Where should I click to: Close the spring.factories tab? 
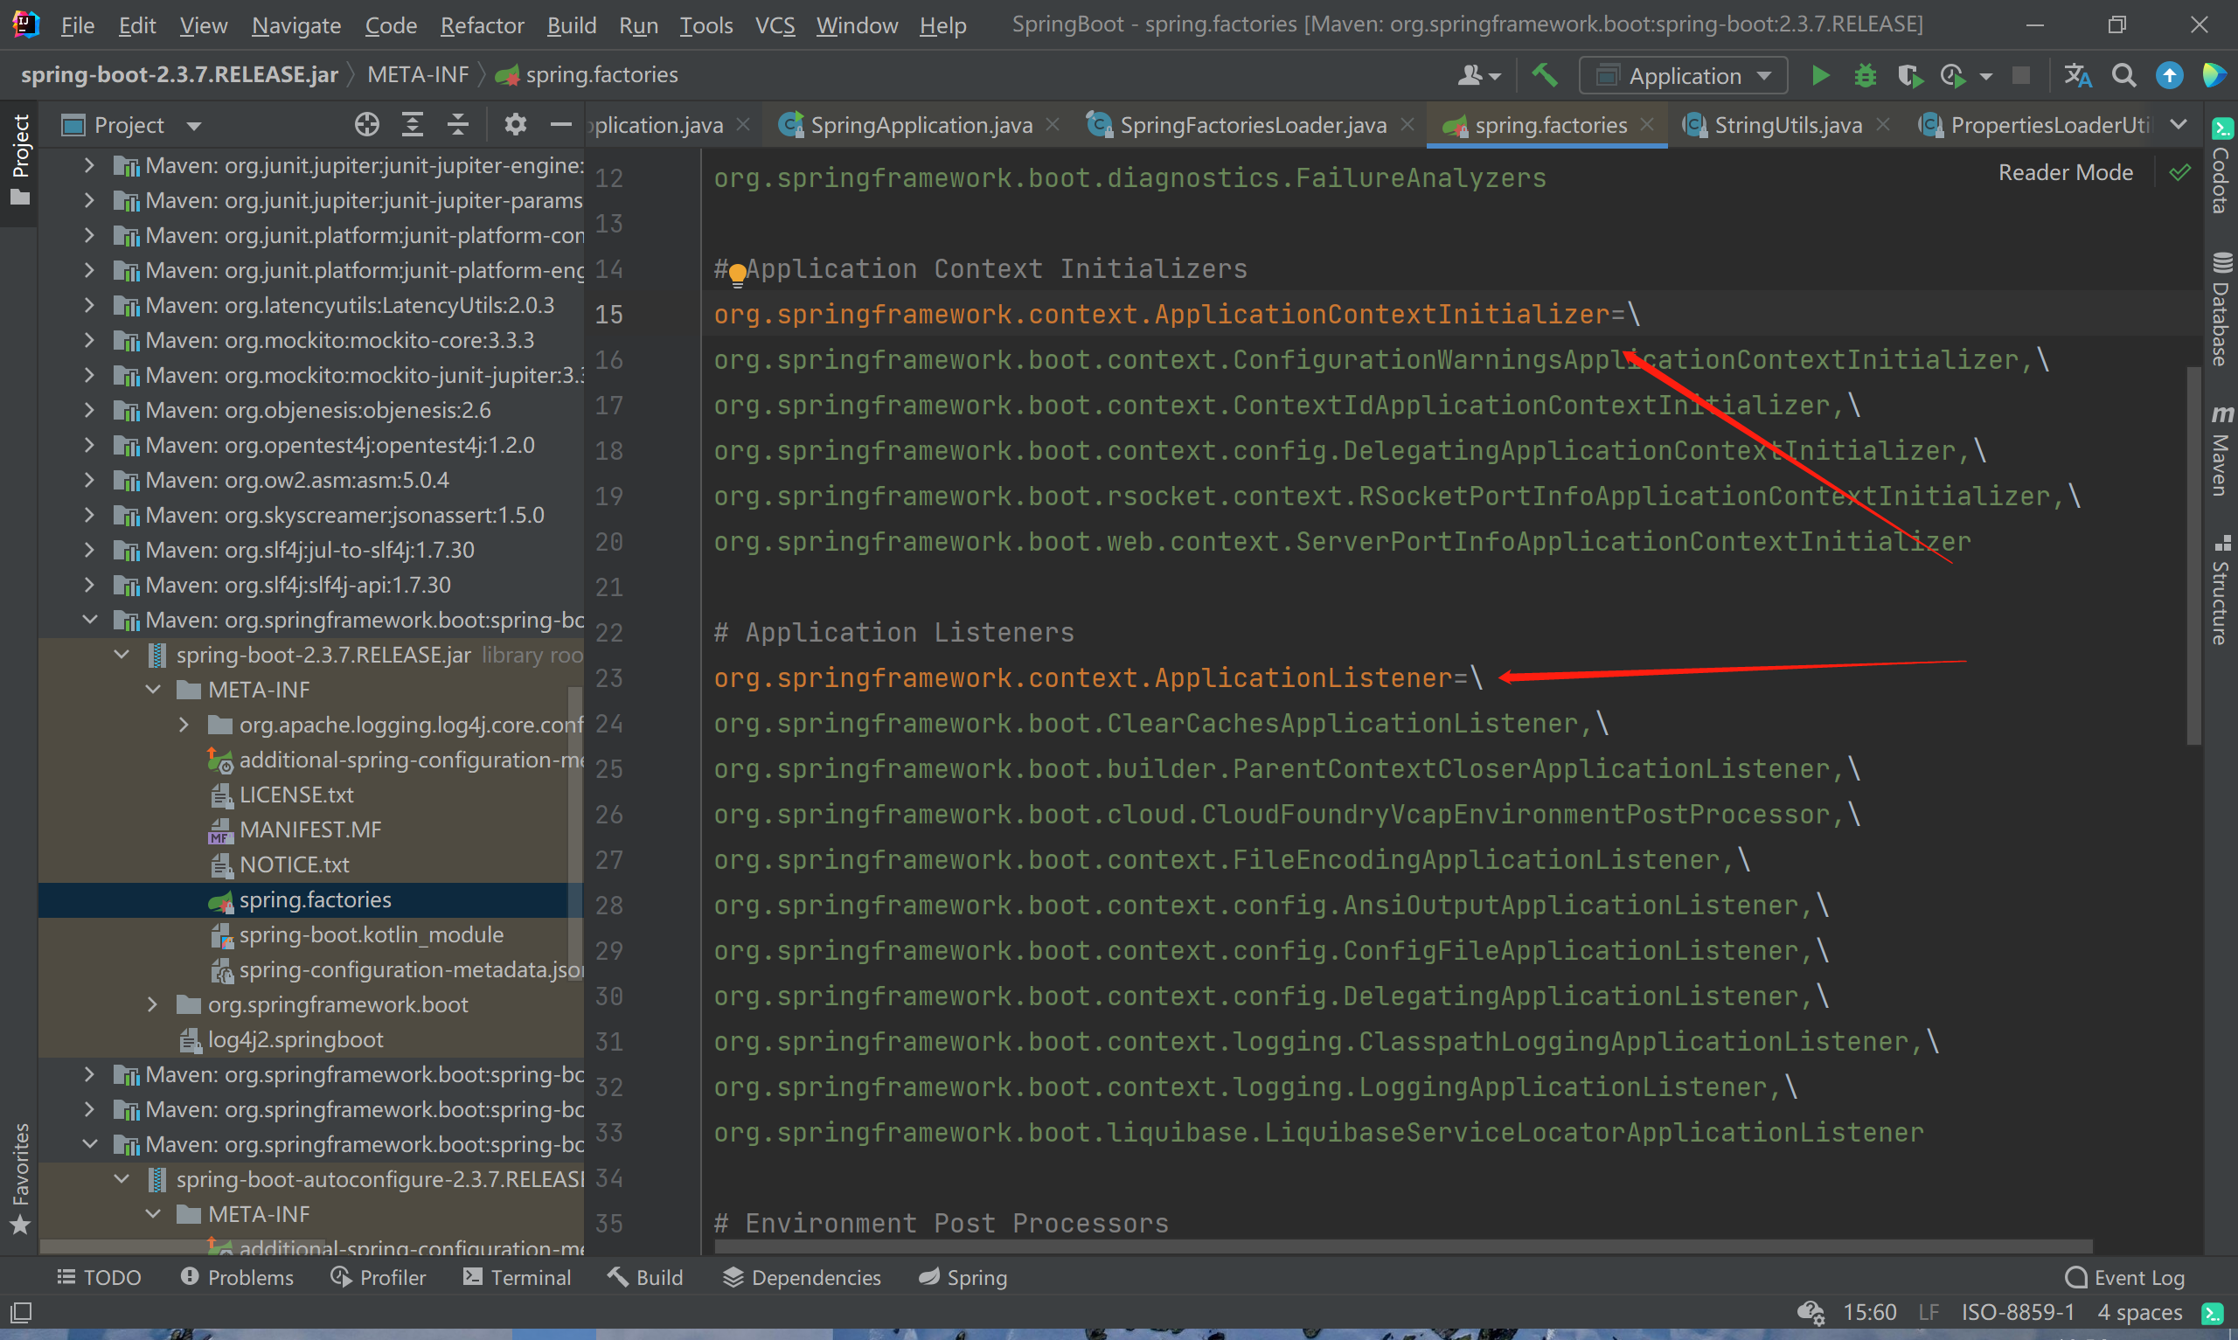pyautogui.click(x=1648, y=125)
